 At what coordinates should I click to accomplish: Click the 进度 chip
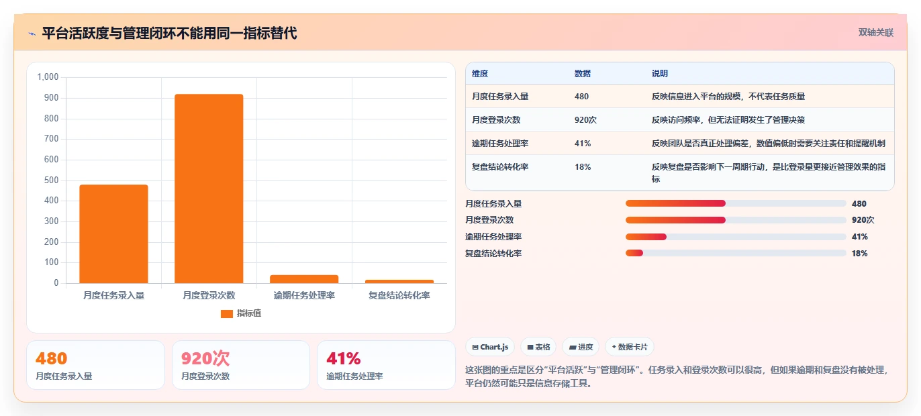pos(581,347)
